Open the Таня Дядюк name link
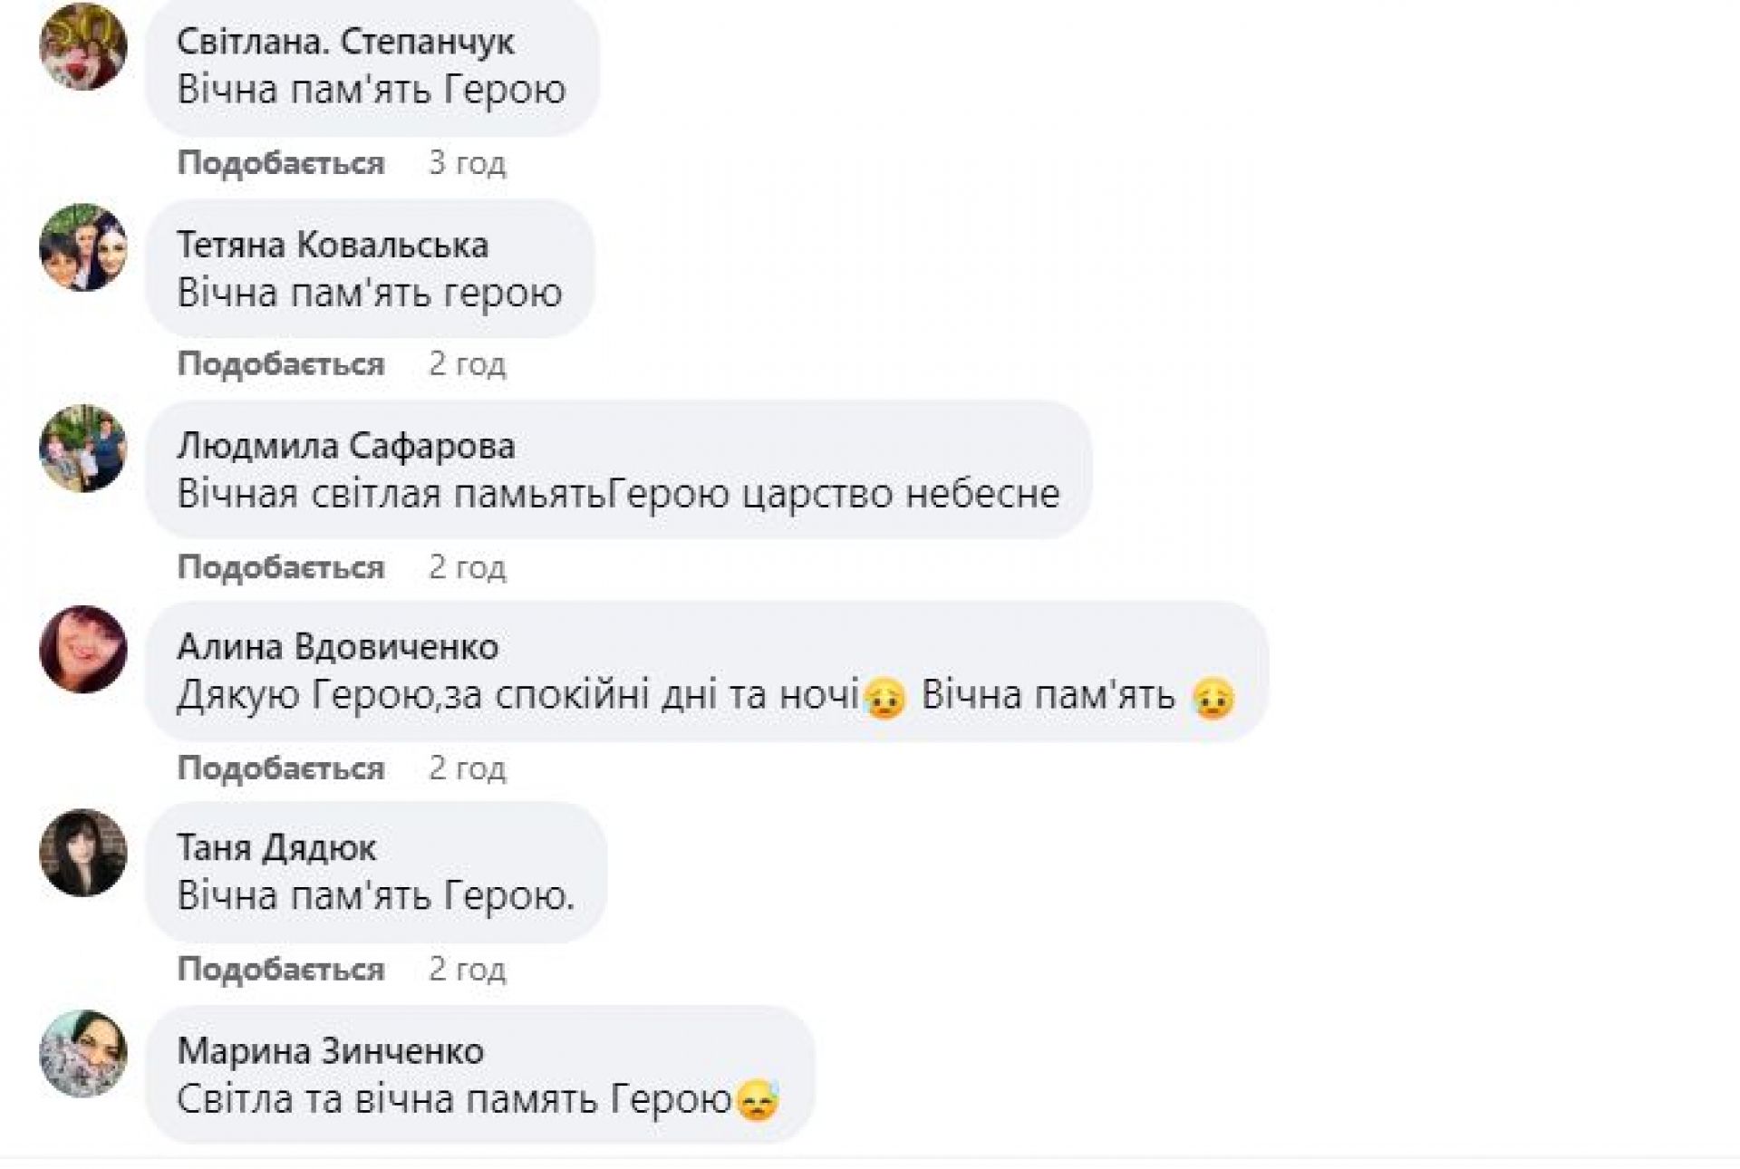 point(276,848)
